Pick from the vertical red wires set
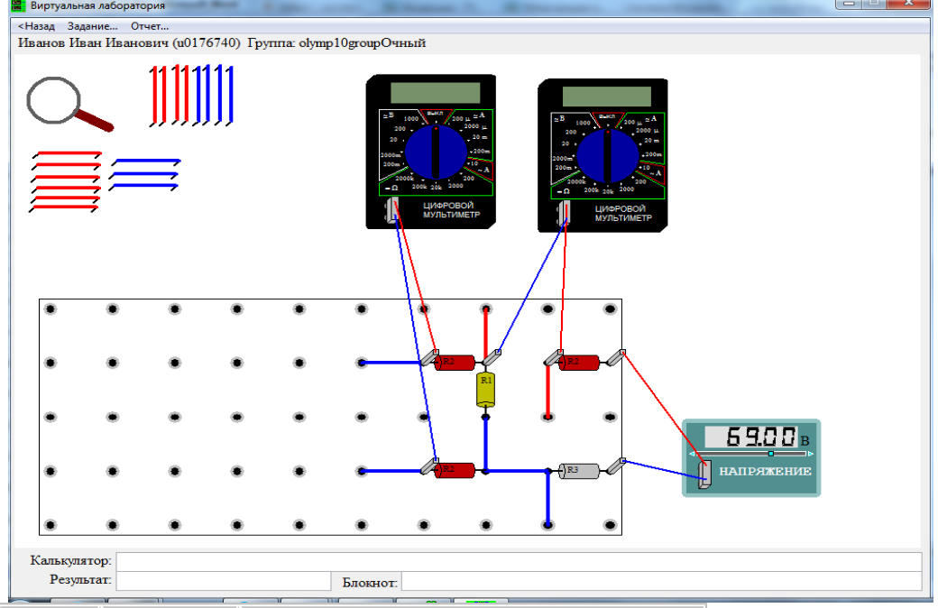 click(170, 96)
